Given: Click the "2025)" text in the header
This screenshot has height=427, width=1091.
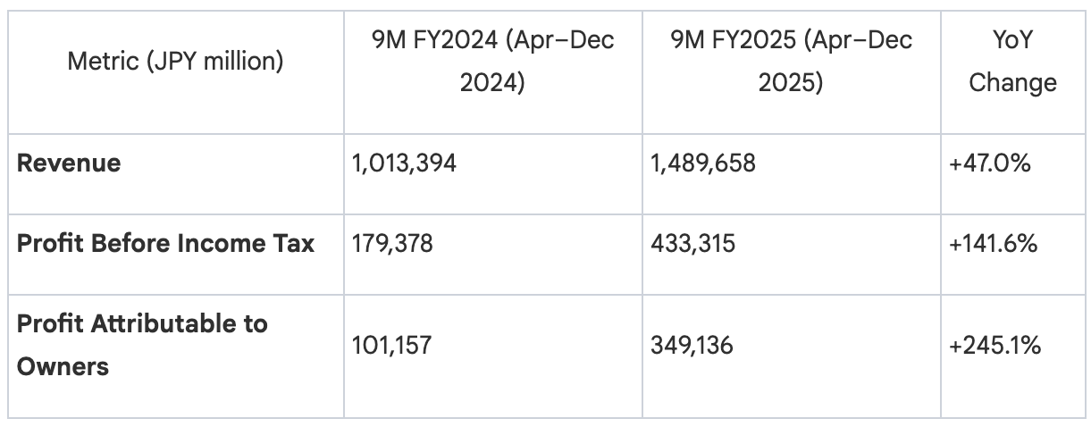Looking at the screenshot, I should (x=791, y=83).
